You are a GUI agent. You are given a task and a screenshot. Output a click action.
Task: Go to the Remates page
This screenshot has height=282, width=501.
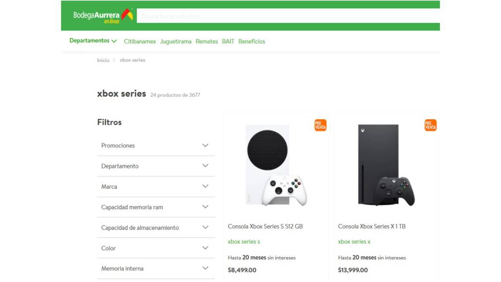point(207,41)
